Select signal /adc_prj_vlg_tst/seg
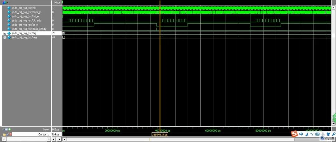The width and height of the screenshot is (336, 142). (x=24, y=37)
